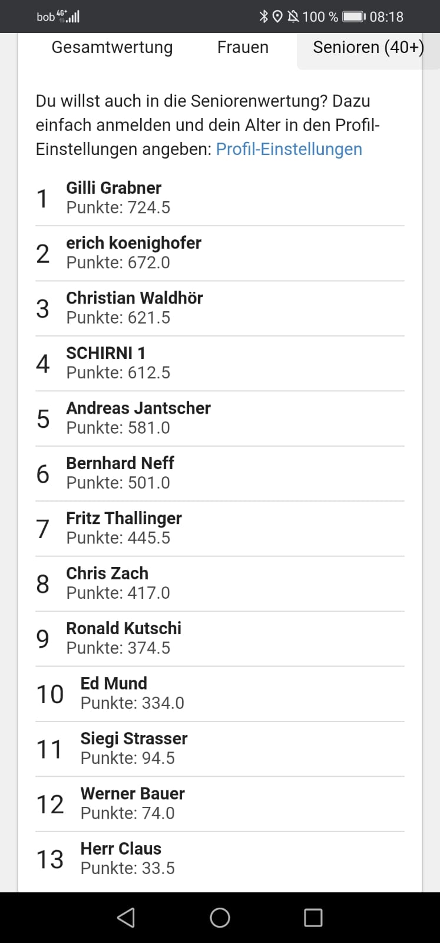440x943 pixels.
Task: Tap the Bluetooth icon in status bar
Action: click(263, 17)
